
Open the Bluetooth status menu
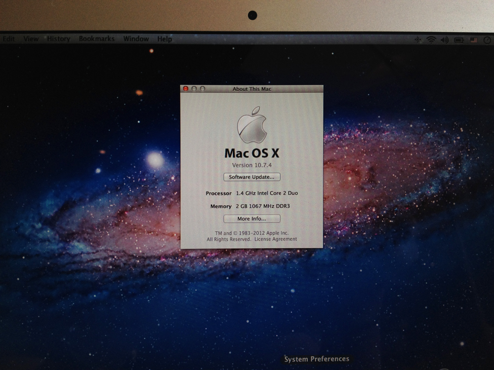pos(418,40)
